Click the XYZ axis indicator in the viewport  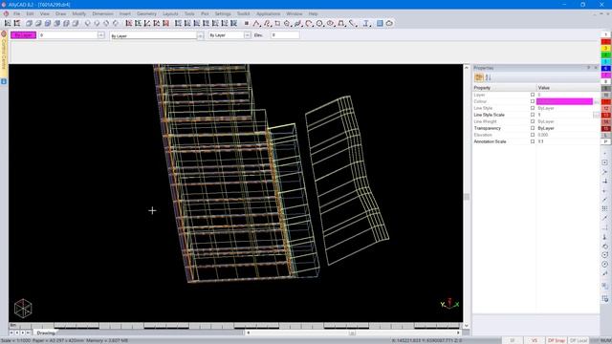[x=449, y=304]
